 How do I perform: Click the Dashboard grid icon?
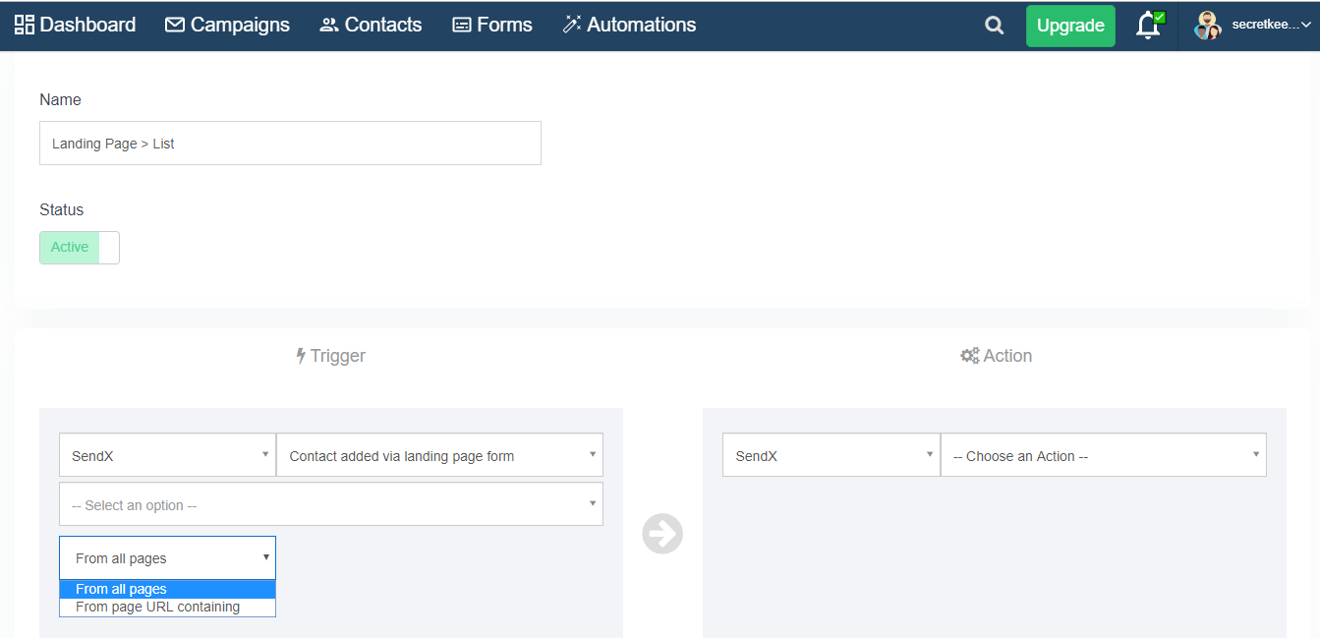coord(25,25)
